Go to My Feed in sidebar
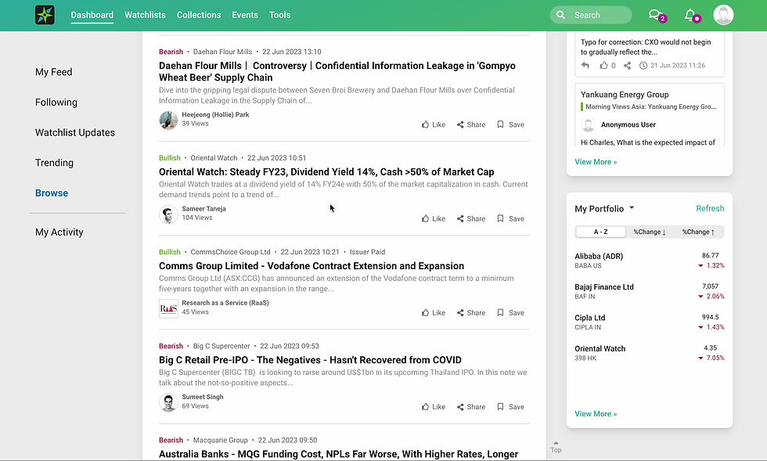767x461 pixels. (x=54, y=72)
